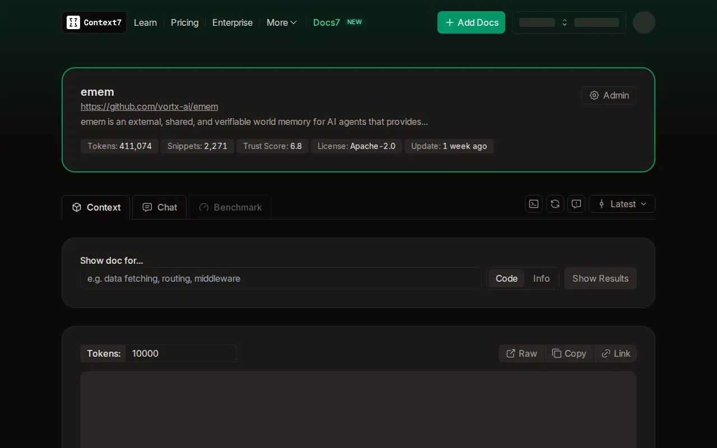Expand the More menu
This screenshot has height=448, width=717.
[282, 22]
